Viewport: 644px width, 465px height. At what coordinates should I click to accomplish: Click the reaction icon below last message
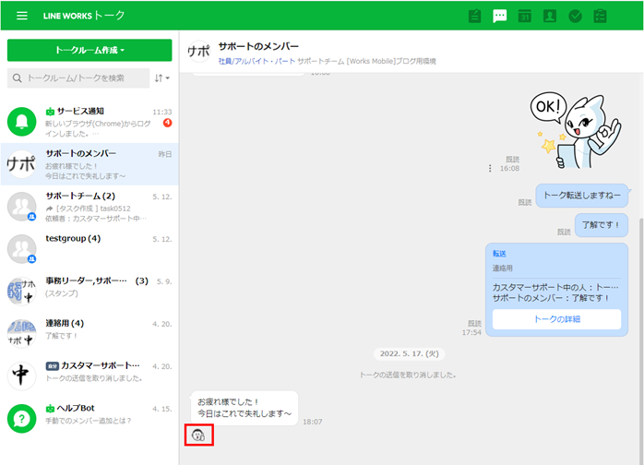(x=198, y=435)
